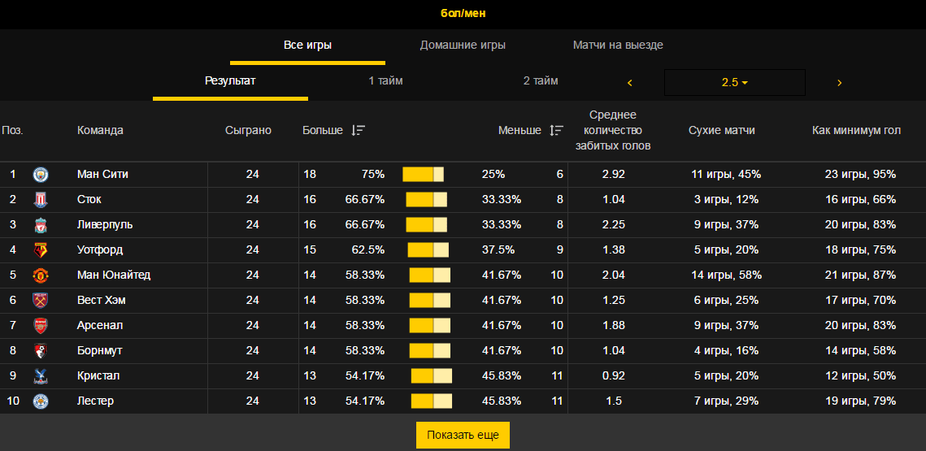The height and width of the screenshot is (451, 926).
Task: Click the '19 игры, 79%' cell
Action: click(x=860, y=401)
